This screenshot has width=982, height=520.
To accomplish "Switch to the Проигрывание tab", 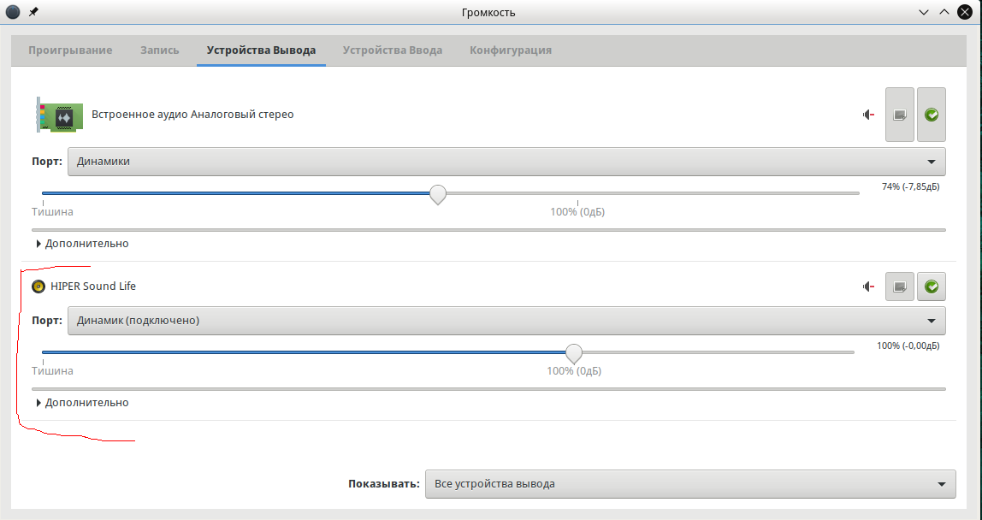I will click(x=70, y=50).
